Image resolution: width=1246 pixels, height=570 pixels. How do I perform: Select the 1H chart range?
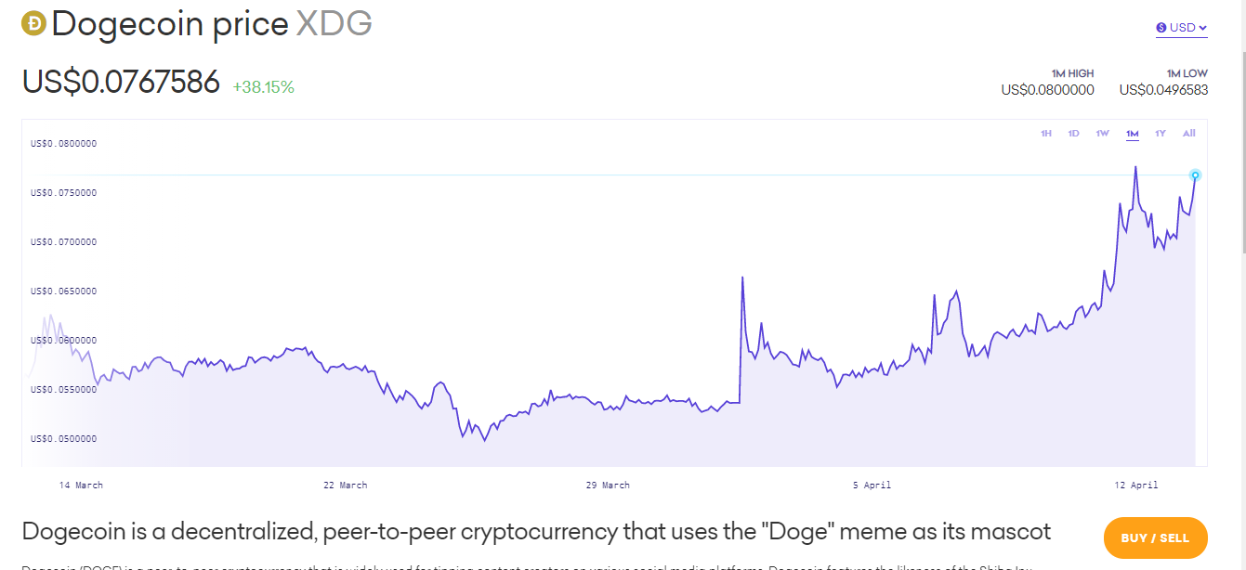pos(1045,134)
